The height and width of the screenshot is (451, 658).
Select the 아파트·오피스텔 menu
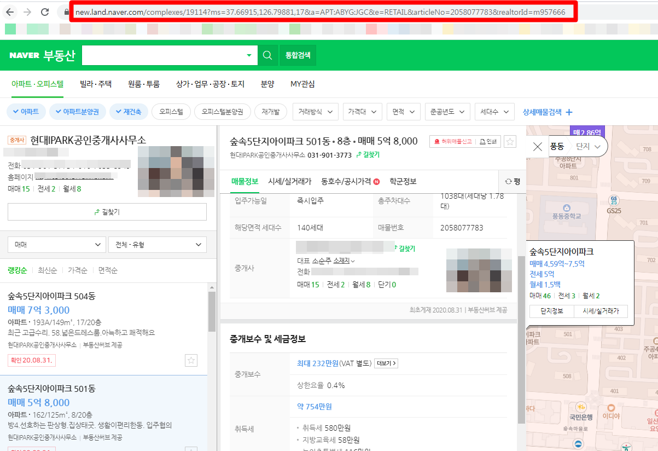(38, 84)
